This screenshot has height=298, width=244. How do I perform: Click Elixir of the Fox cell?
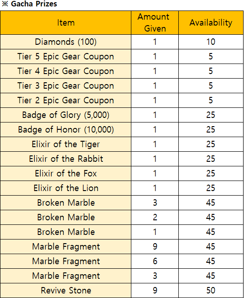(x=66, y=174)
